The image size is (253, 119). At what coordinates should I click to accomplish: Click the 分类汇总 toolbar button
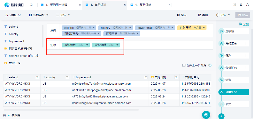click(x=13, y=15)
